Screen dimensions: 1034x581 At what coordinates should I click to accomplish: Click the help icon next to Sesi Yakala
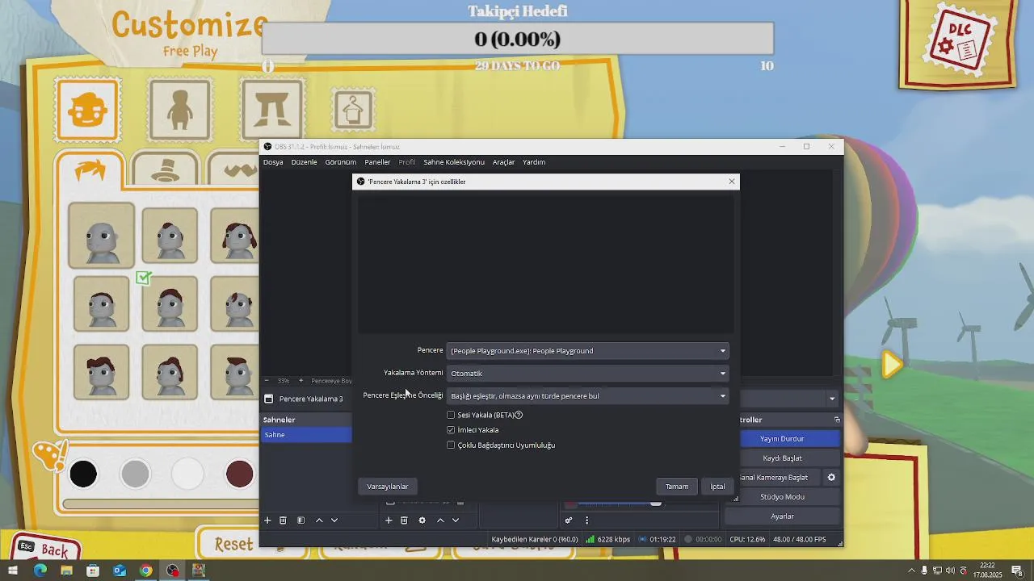519,415
